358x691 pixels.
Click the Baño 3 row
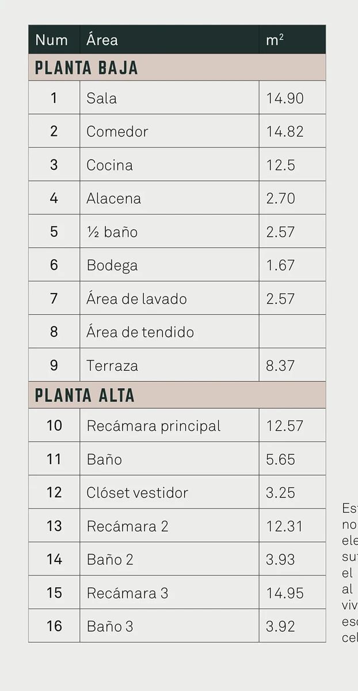point(177,626)
